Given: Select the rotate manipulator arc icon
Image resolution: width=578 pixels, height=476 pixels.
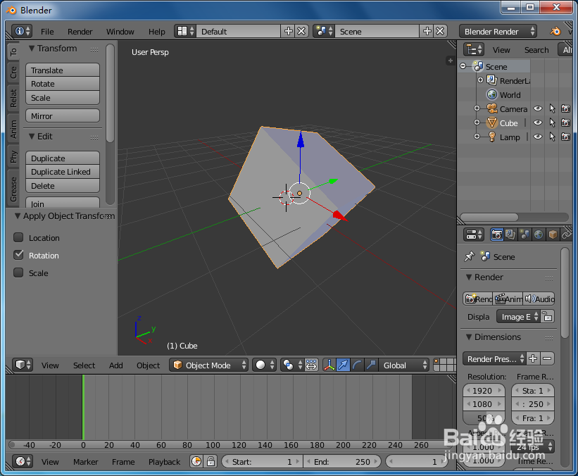Looking at the screenshot, I should point(357,365).
